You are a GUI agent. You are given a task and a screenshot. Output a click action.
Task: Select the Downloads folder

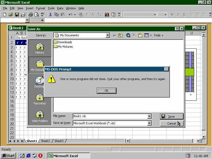click(x=63, y=42)
